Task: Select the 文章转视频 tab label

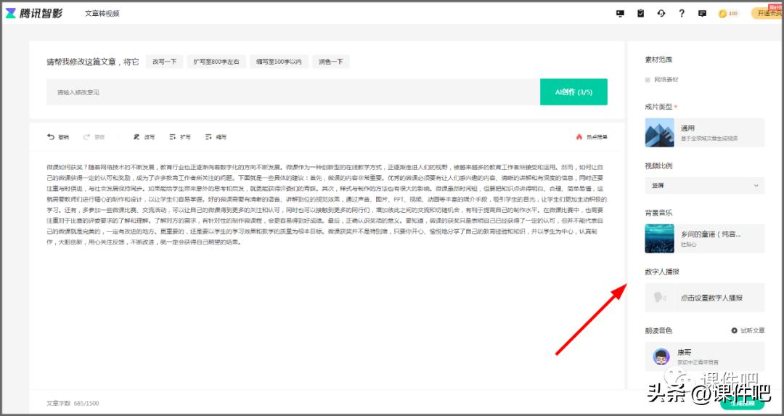Action: 102,14
